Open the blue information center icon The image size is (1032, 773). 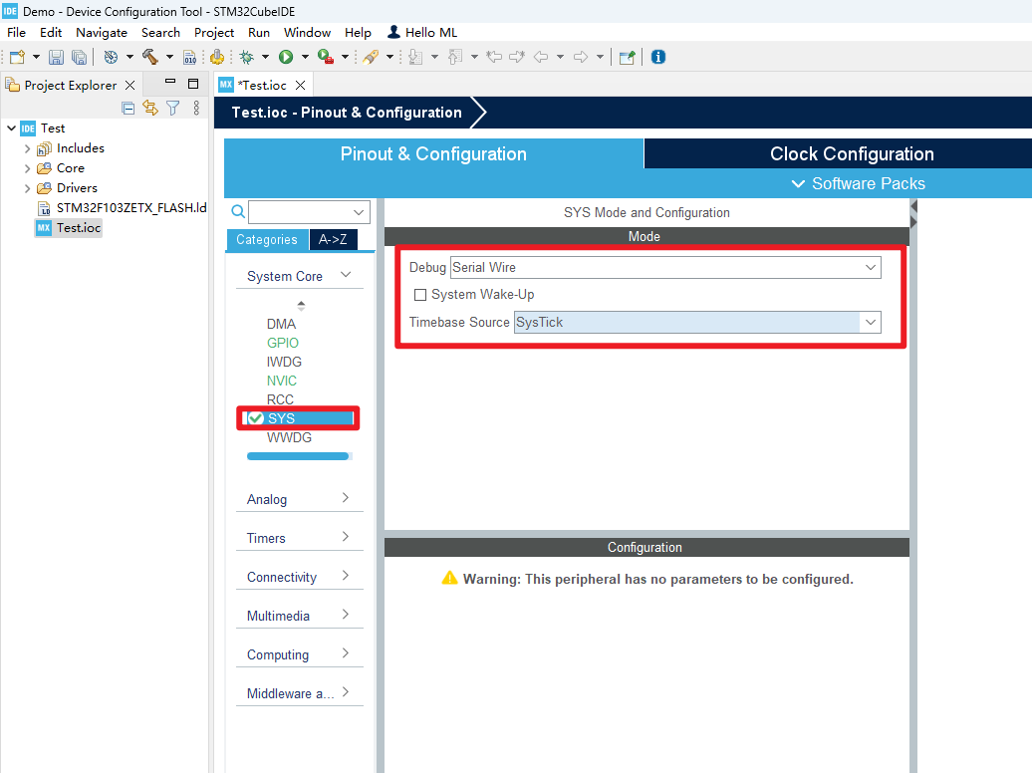pyautogui.click(x=658, y=58)
